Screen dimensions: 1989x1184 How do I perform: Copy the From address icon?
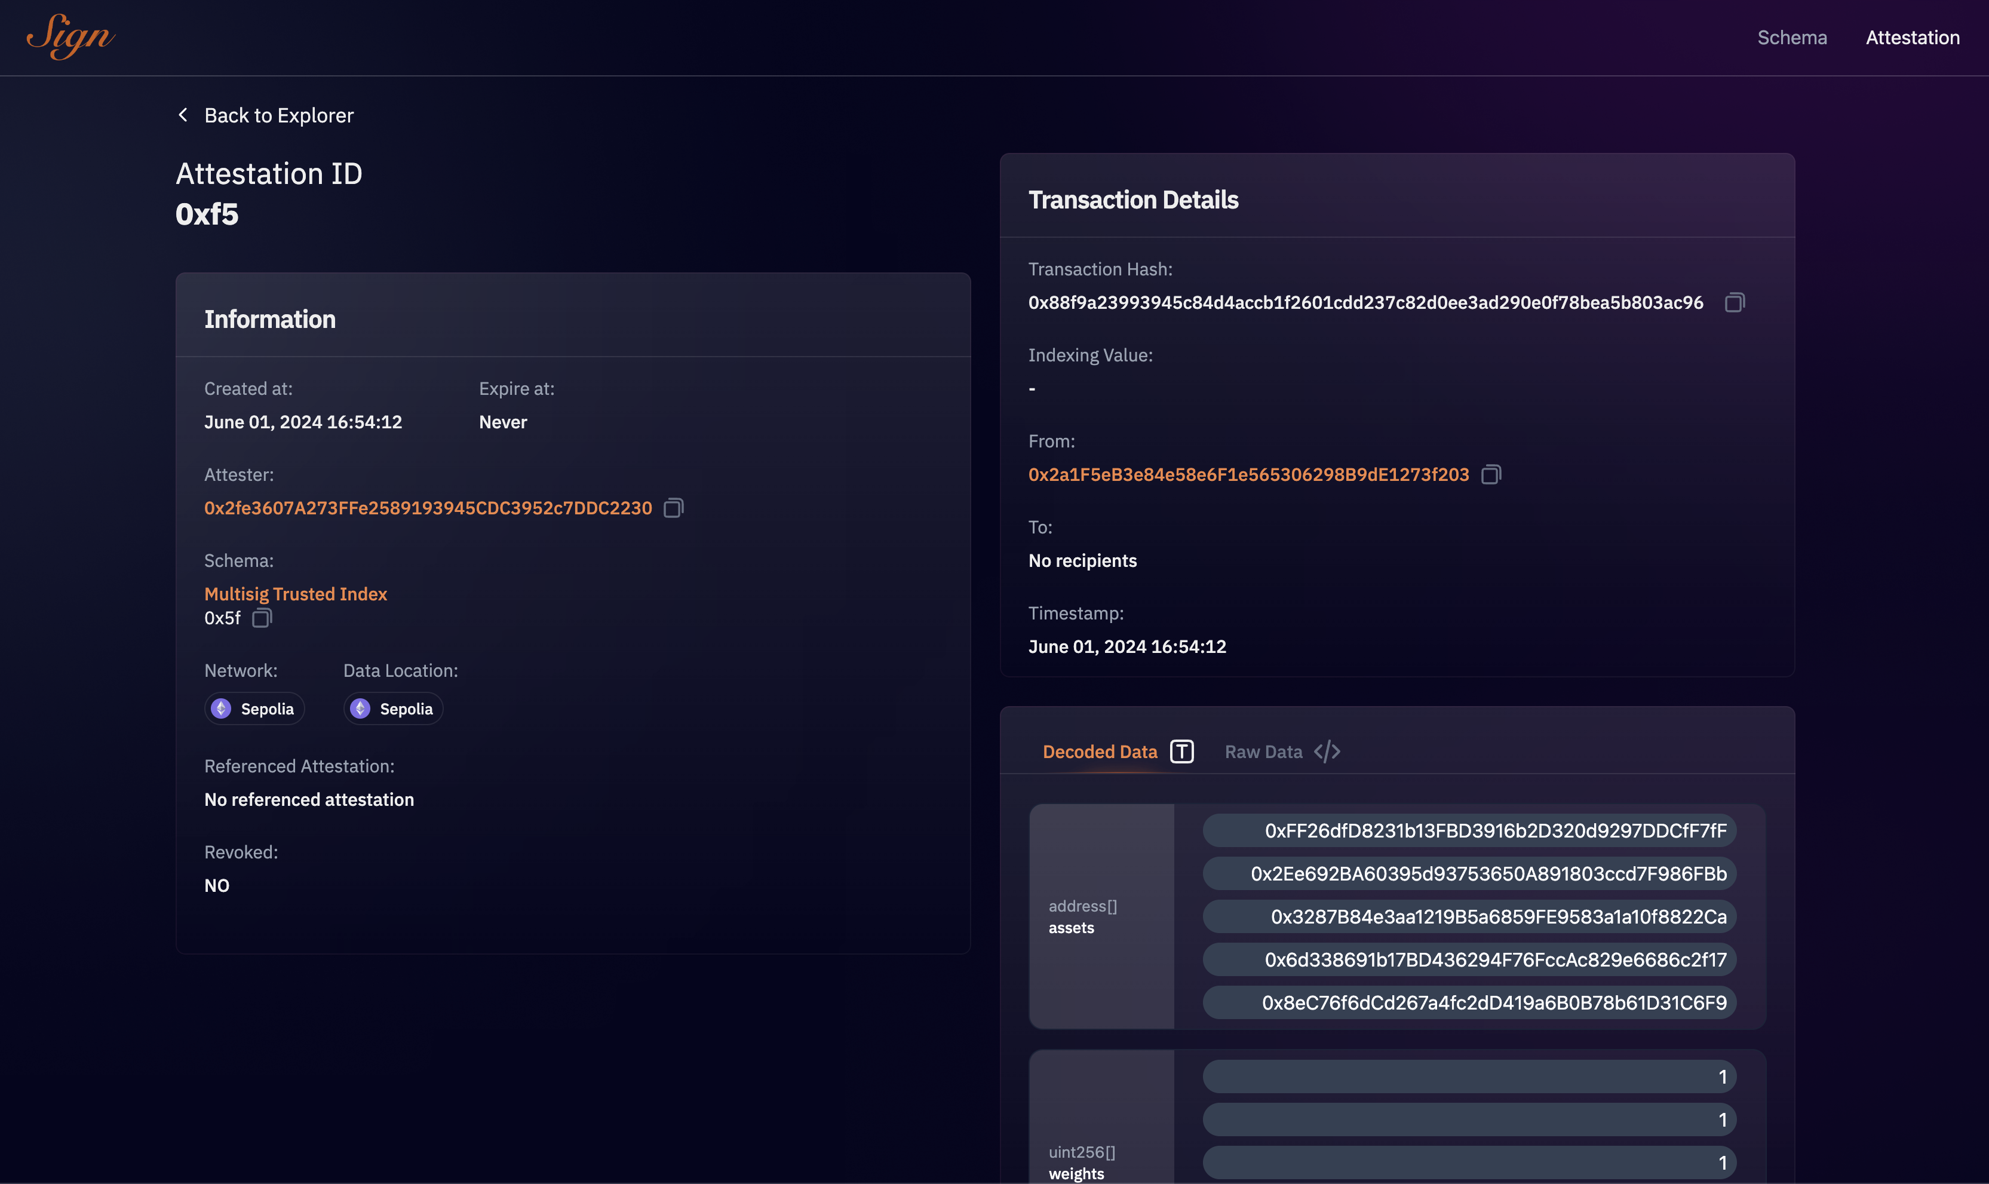(1490, 475)
